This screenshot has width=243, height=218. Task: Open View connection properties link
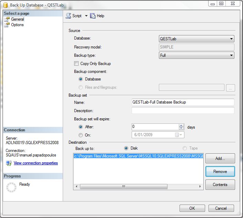(36, 163)
